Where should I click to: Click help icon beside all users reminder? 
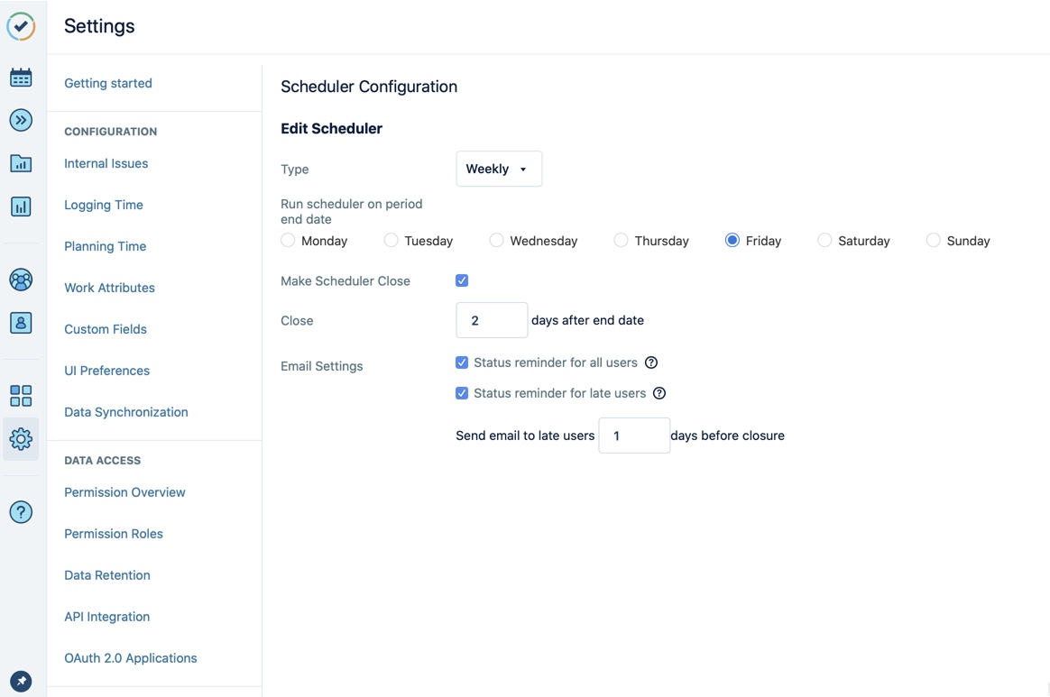[651, 362]
